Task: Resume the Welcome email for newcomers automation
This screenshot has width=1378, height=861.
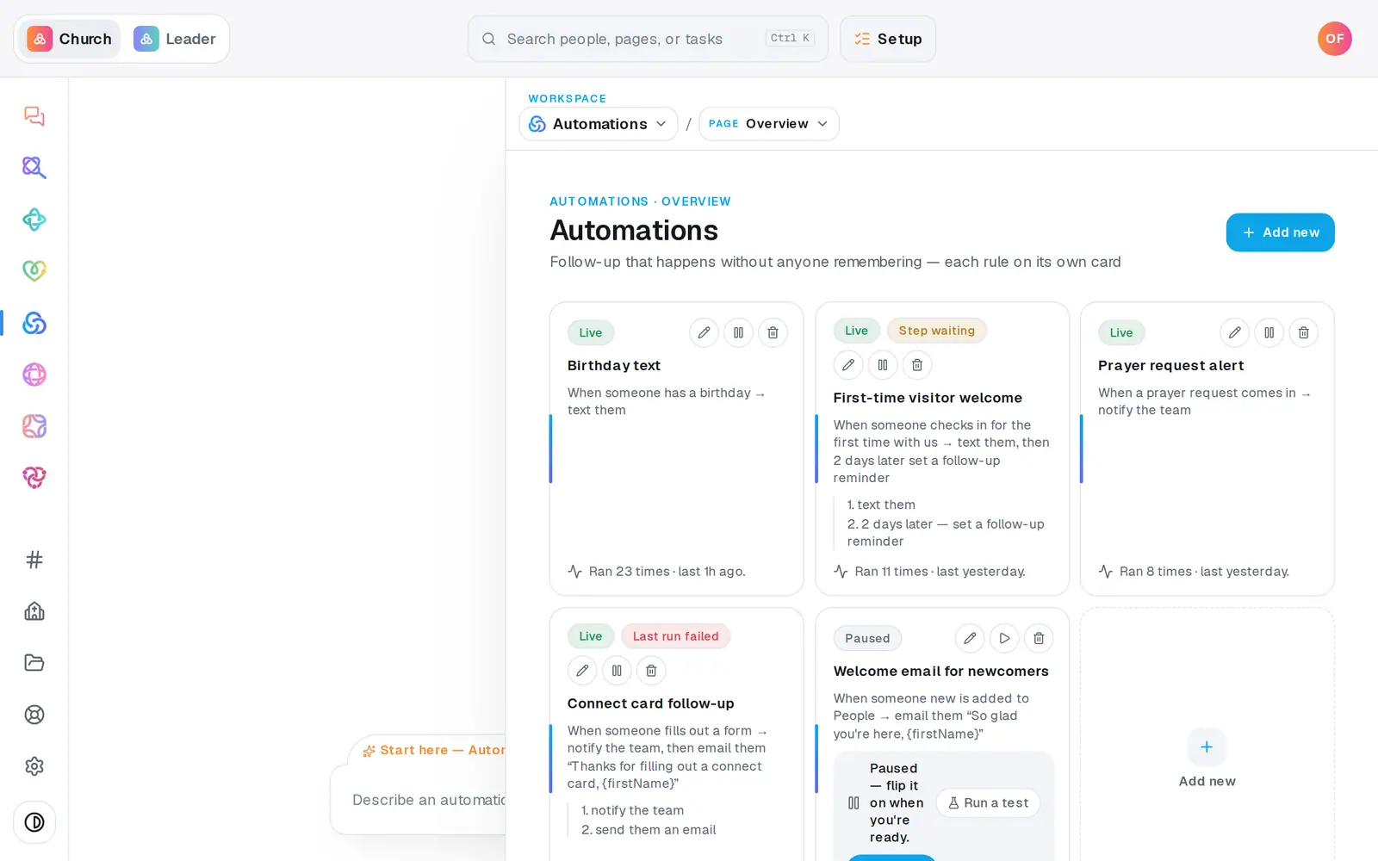Action: tap(1004, 638)
